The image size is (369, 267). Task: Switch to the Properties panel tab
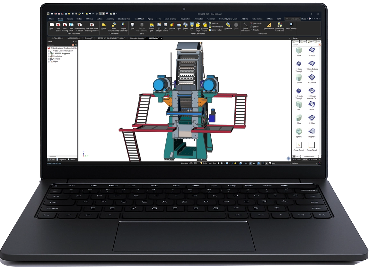[61, 159]
